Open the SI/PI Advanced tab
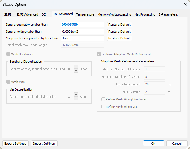190x149 pixels. coord(27,14)
